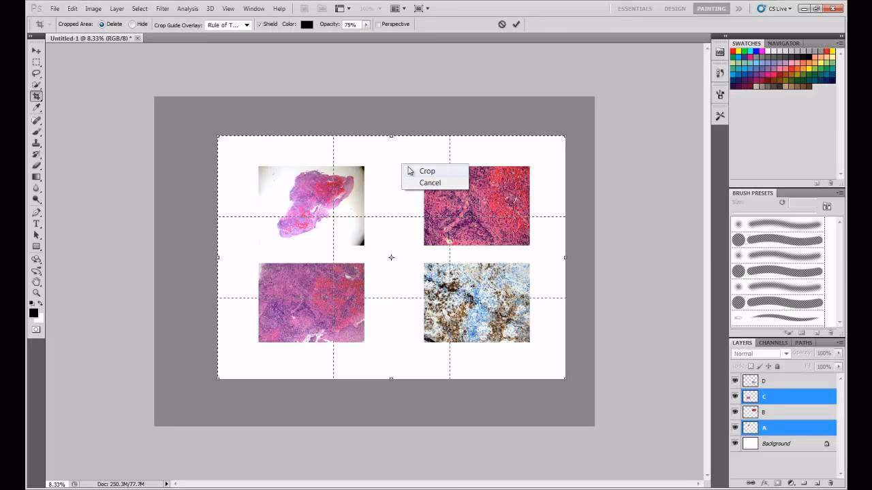Viewport: 872px width, 490px height.
Task: Select the Rectangular Marquee tool
Action: click(36, 62)
